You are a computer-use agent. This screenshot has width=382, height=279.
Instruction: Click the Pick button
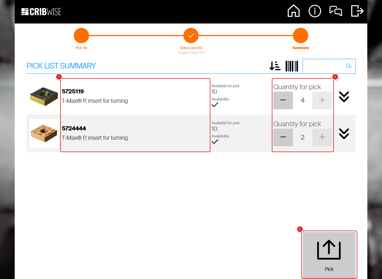tap(329, 255)
